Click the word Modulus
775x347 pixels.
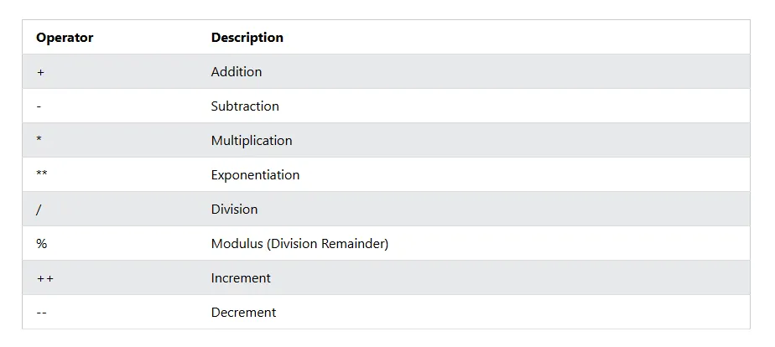235,244
